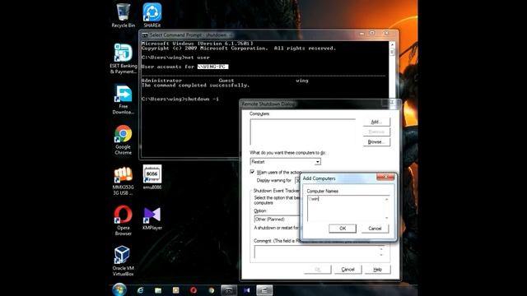Open Windows Explorer folder in taskbar

(158, 290)
